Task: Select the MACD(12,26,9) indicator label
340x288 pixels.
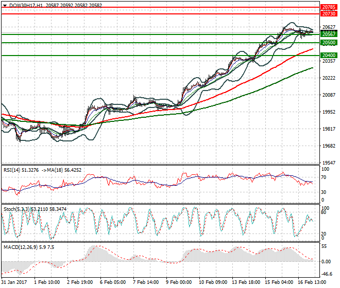Action: coord(21,247)
